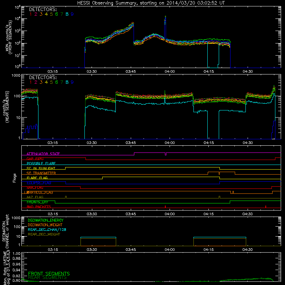This screenshot has width=285, height=285.
Task: Click DETECTORS: label in front segments panel
Action: click(43, 10)
